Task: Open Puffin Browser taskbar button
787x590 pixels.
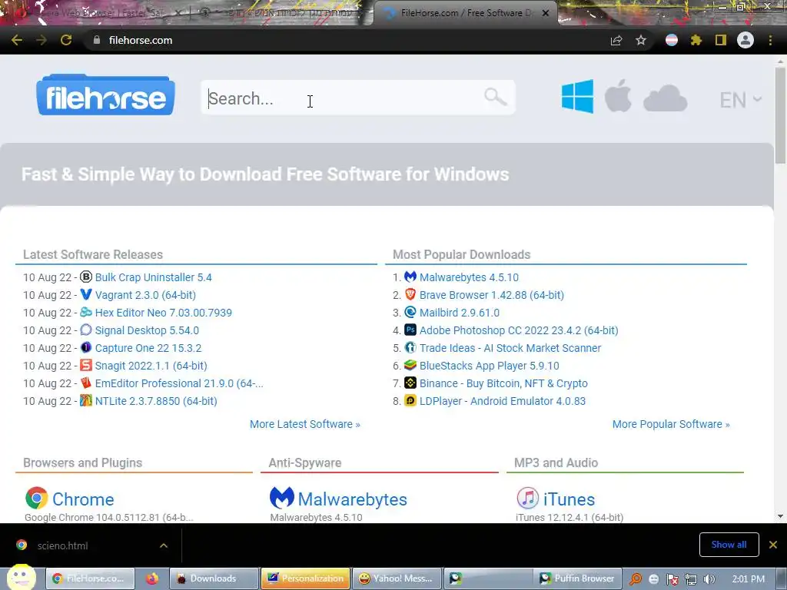Action: coord(577,578)
